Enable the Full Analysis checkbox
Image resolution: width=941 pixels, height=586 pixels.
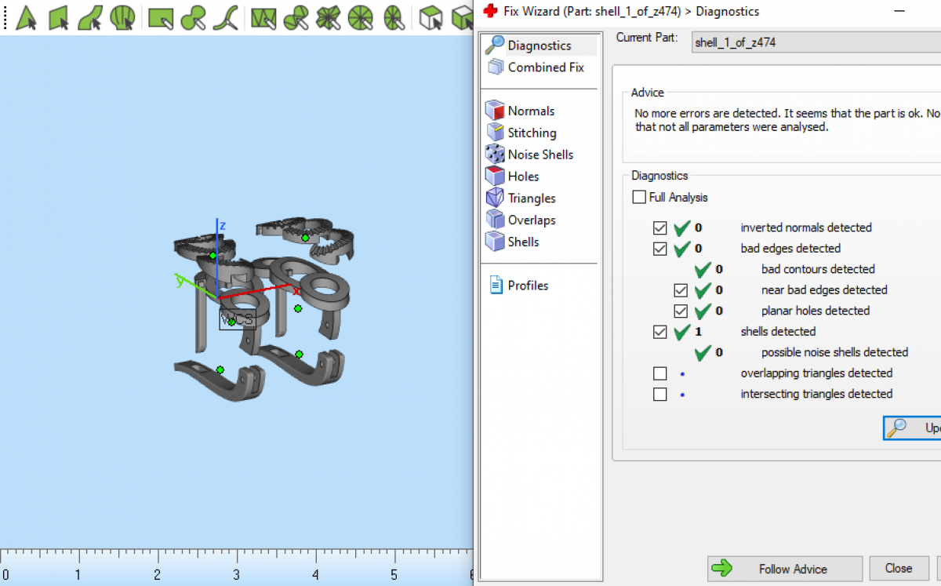tap(639, 197)
